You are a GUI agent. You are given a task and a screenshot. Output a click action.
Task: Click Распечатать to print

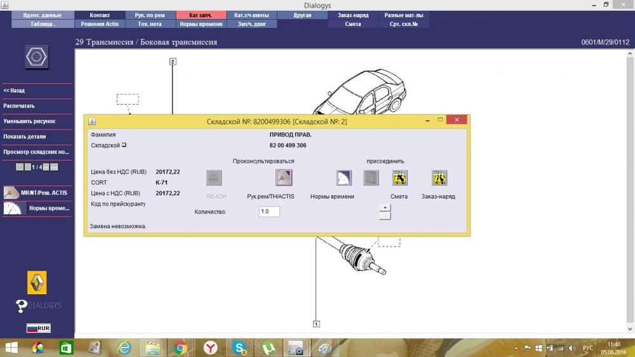[x=37, y=106]
